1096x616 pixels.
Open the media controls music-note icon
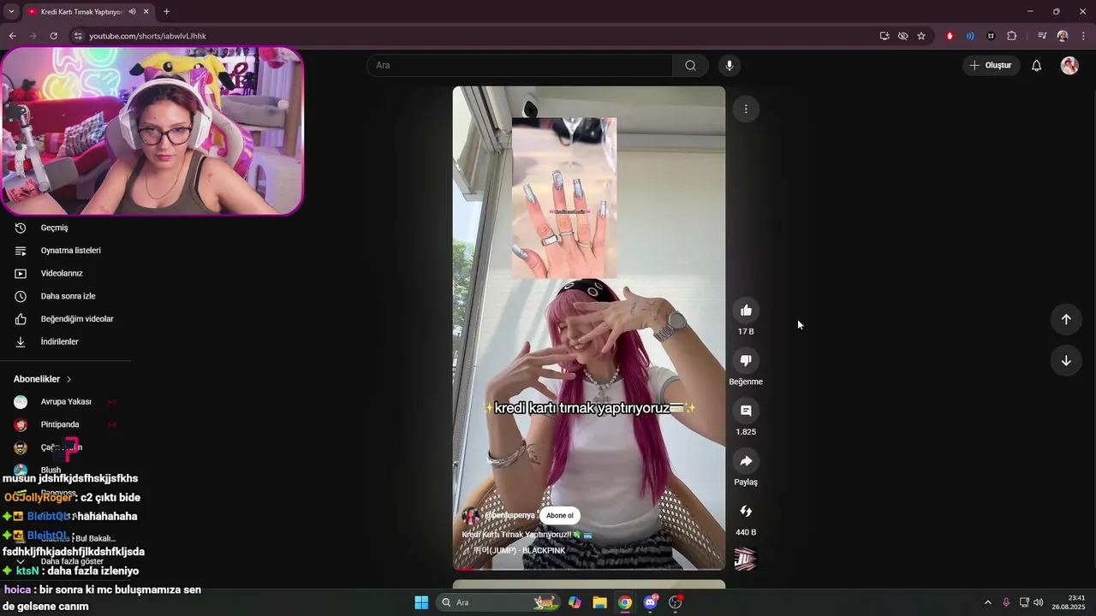(1042, 36)
